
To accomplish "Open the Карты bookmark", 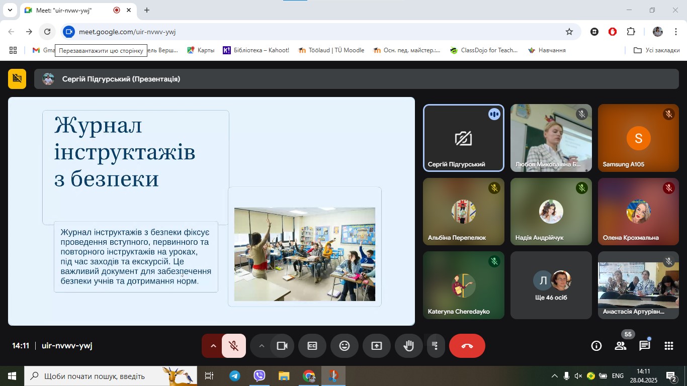I will click(201, 50).
